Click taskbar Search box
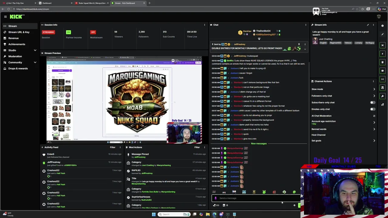Image resolution: width=388 pixels, height=218 pixels. tap(174, 214)
